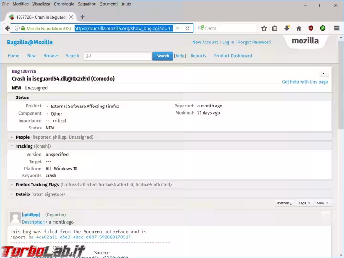The height and width of the screenshot is (258, 344).
Task: Open the File menu
Action: (x=5, y=4)
